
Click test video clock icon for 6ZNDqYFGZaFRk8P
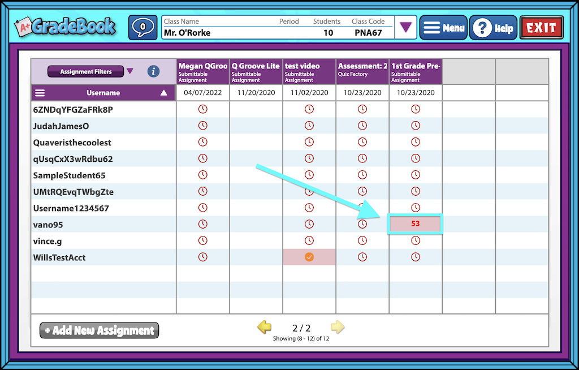click(x=309, y=109)
